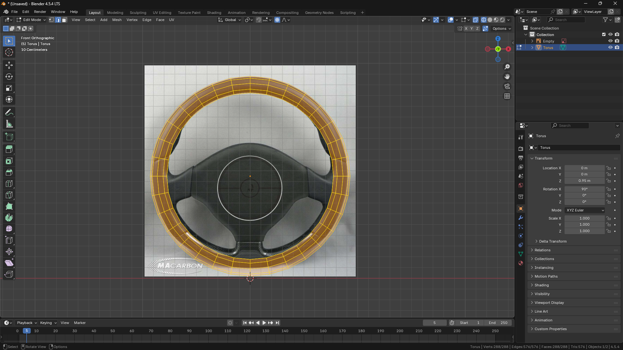This screenshot has width=623, height=350.
Task: Open the Mesh menu
Action: [117, 20]
